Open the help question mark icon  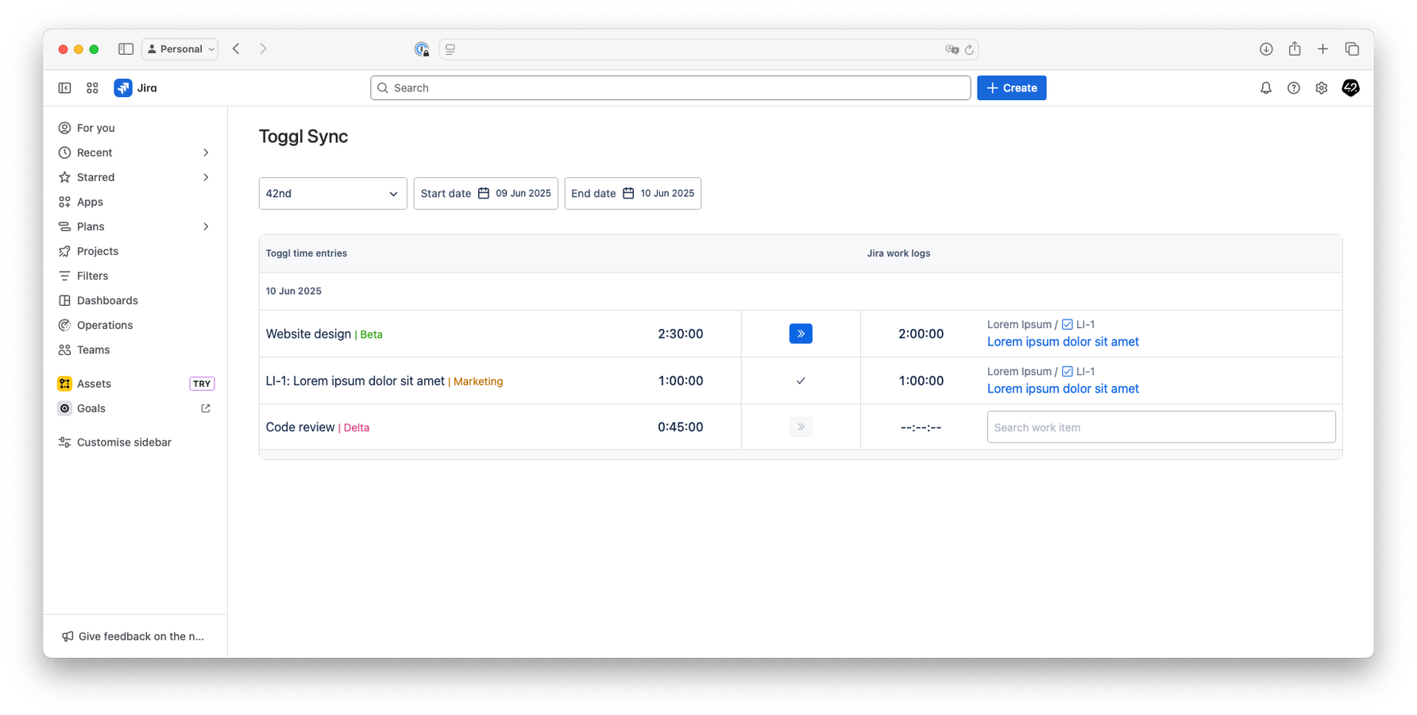(1294, 88)
